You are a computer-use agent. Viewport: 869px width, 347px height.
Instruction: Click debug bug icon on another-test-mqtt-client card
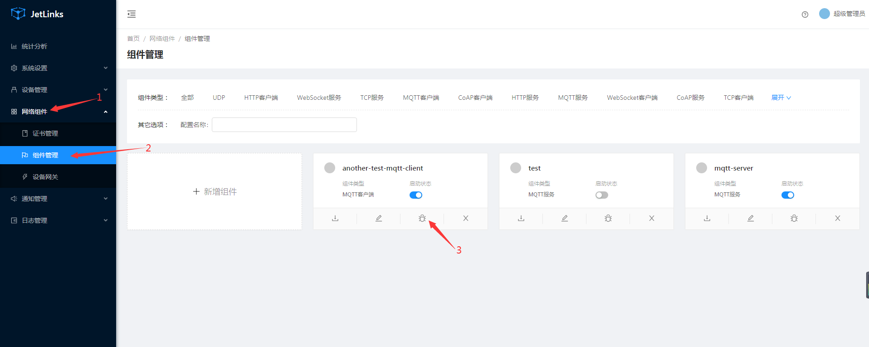coord(422,218)
